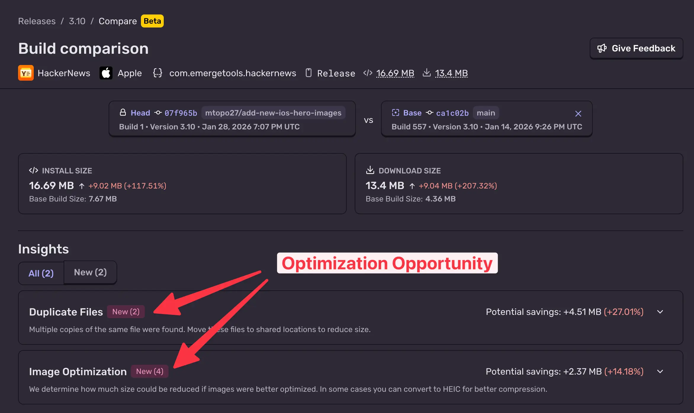Expand the Duplicate Files insight chevron
Viewport: 694px width, 413px height.
(660, 312)
